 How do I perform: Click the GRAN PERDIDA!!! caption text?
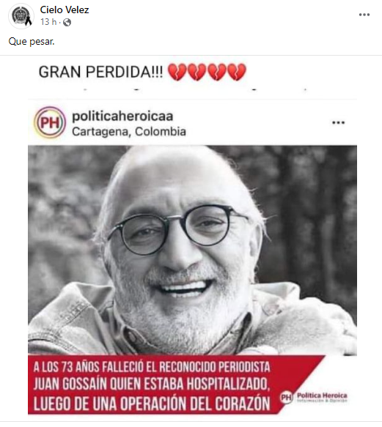pos(100,73)
